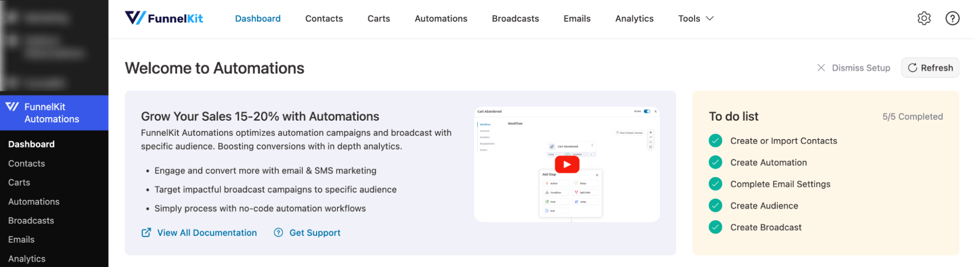This screenshot has width=975, height=267.
Task: Click the FunnelKit logo in header
Action: click(x=164, y=18)
